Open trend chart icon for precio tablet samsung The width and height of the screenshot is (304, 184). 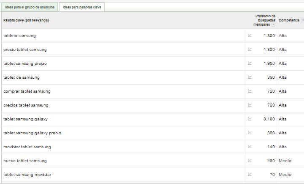tap(250, 49)
